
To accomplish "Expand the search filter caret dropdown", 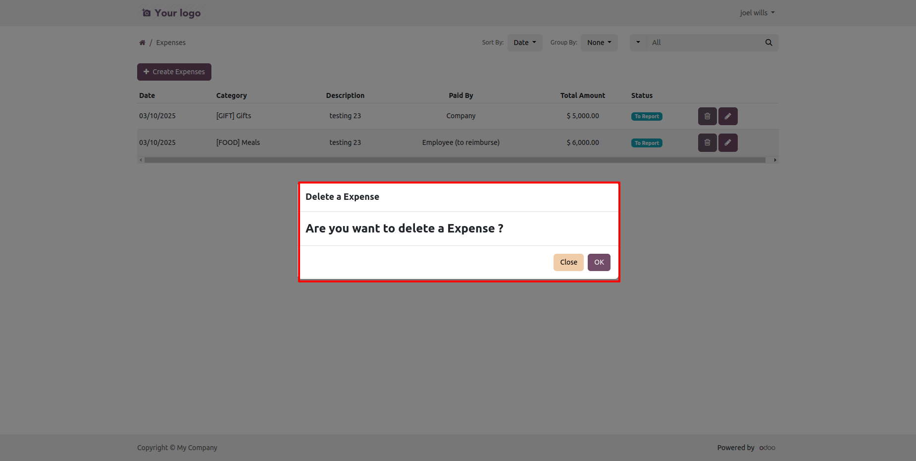I will tap(638, 43).
